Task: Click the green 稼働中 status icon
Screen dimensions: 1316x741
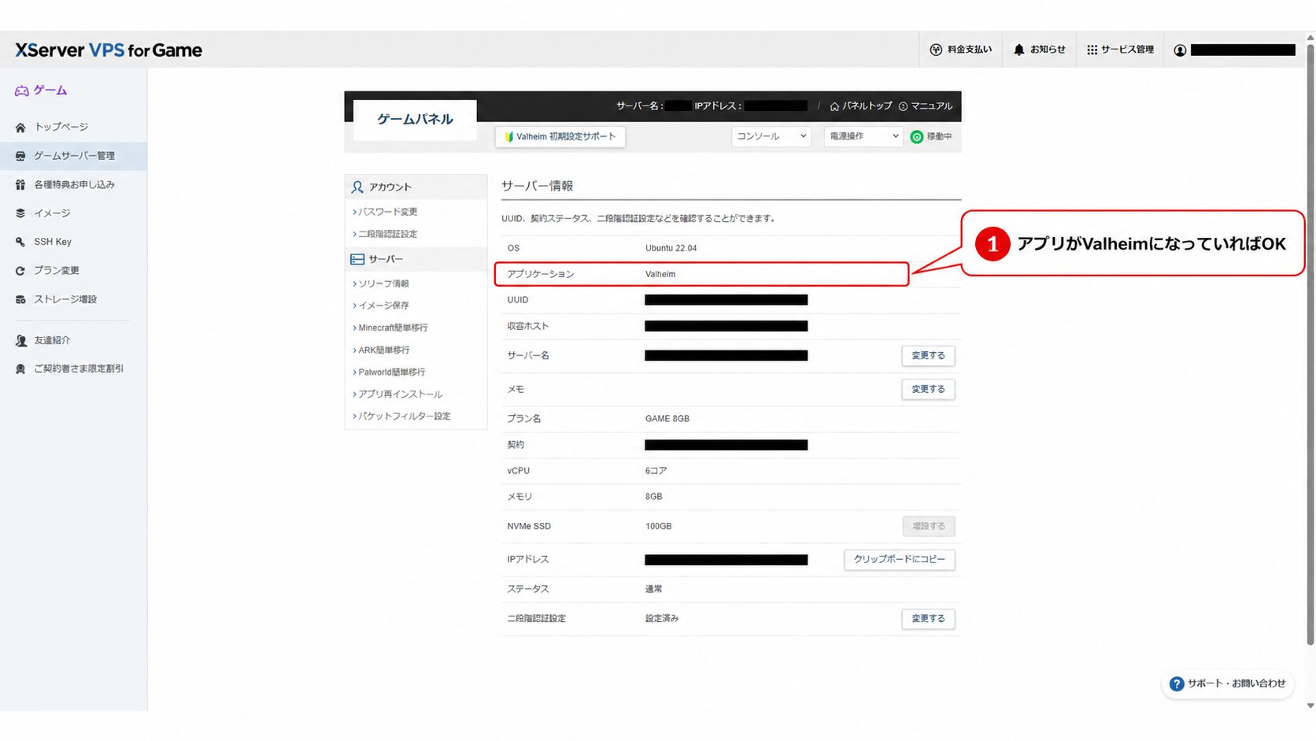Action: click(x=917, y=137)
